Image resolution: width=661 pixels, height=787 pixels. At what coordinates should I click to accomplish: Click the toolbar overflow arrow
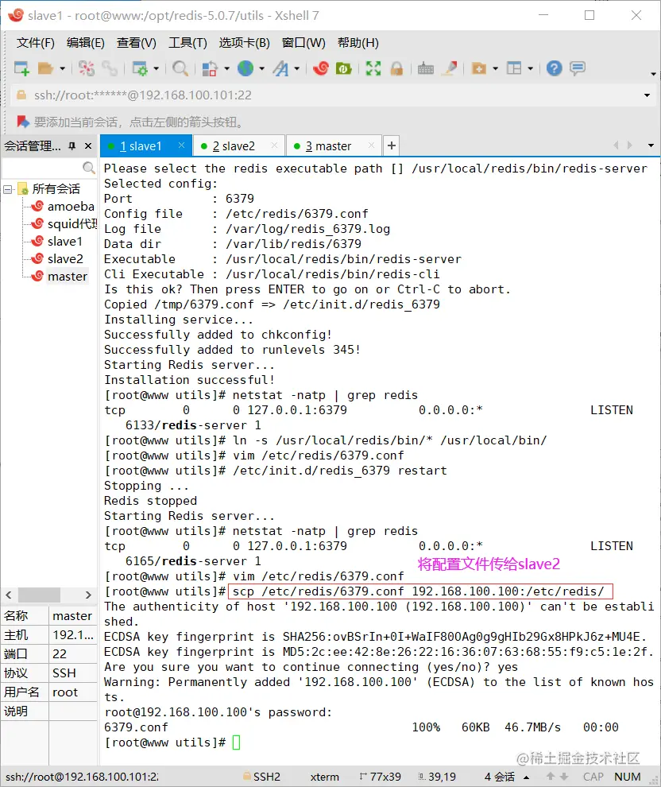[x=654, y=74]
